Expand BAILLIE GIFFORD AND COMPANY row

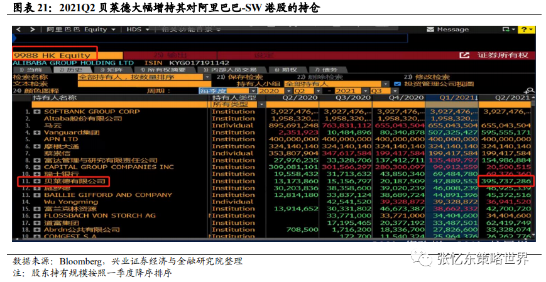pos(37,195)
